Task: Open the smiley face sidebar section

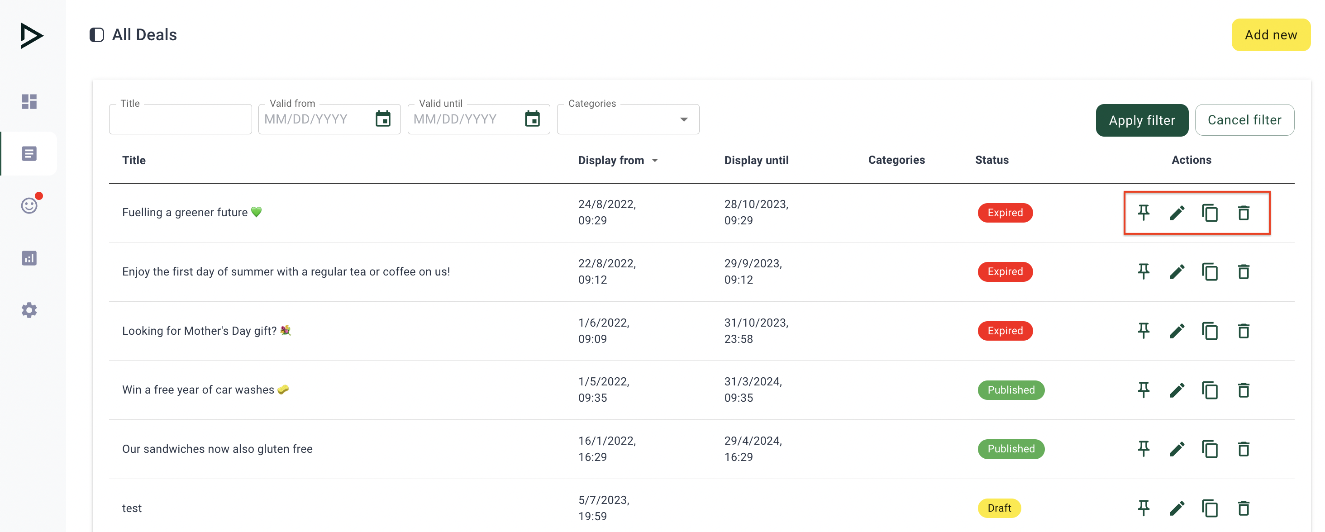Action: pyautogui.click(x=29, y=205)
